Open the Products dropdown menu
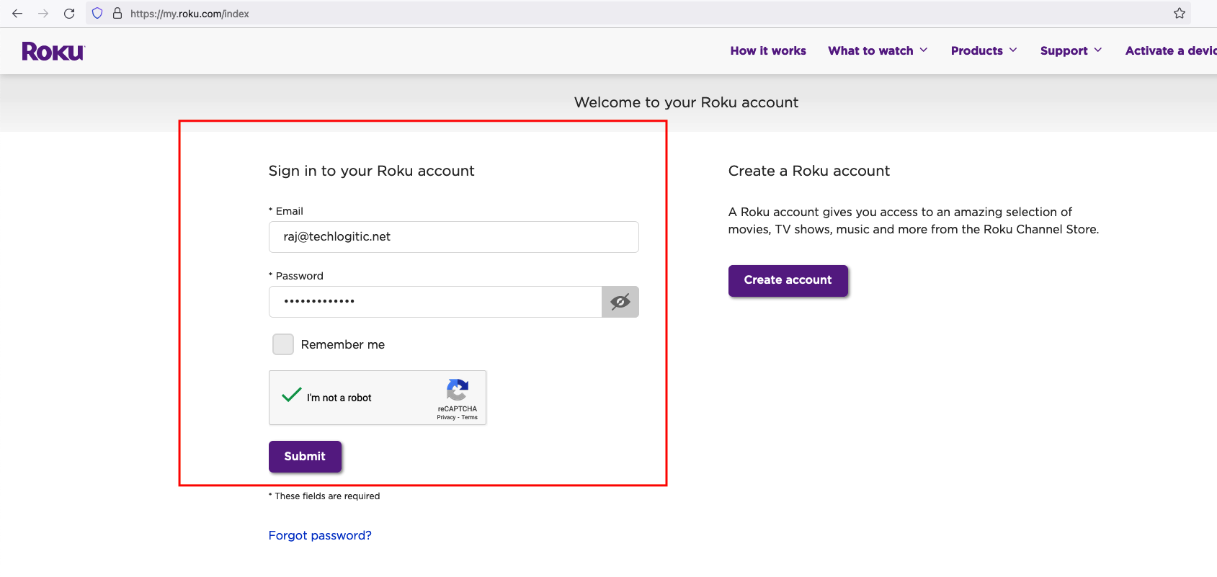Viewport: 1217px width, 577px height. pos(984,50)
